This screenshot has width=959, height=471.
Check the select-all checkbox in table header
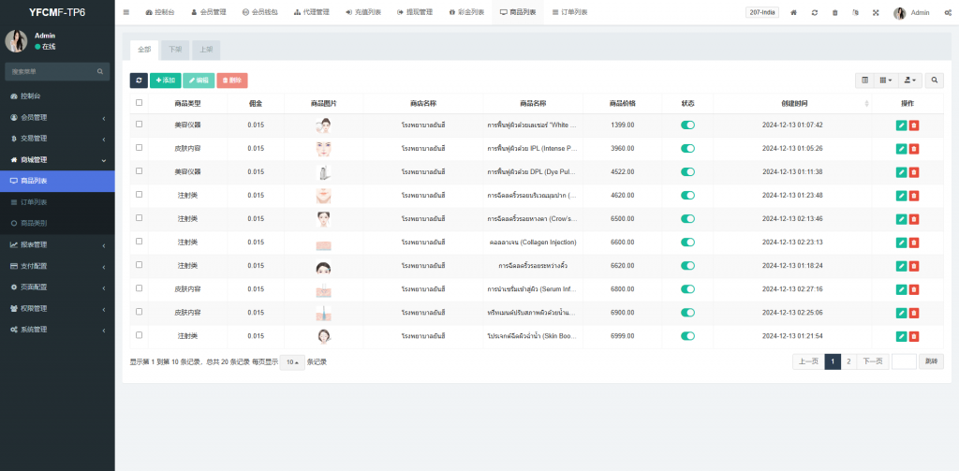[140, 103]
